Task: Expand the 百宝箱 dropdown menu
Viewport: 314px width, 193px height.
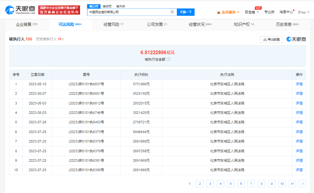Action: [257, 12]
